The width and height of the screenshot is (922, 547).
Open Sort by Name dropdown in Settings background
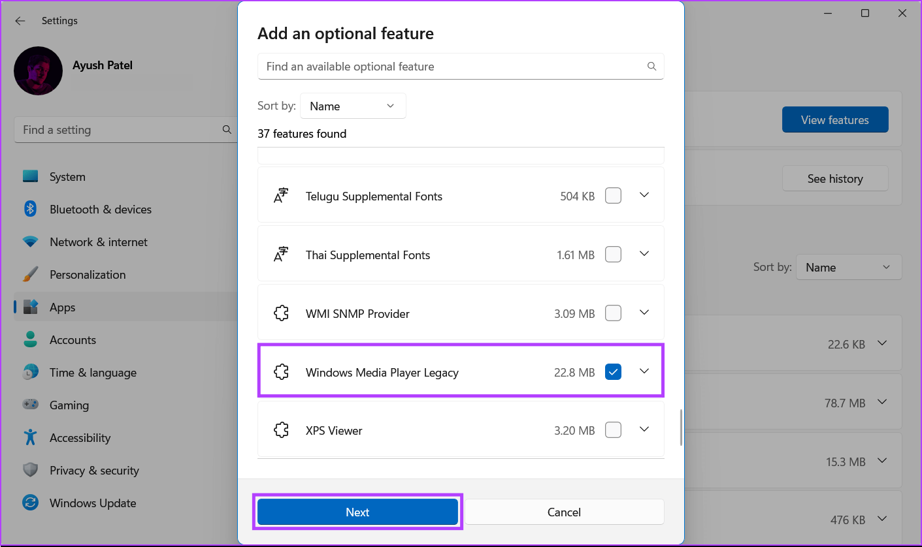pos(849,267)
